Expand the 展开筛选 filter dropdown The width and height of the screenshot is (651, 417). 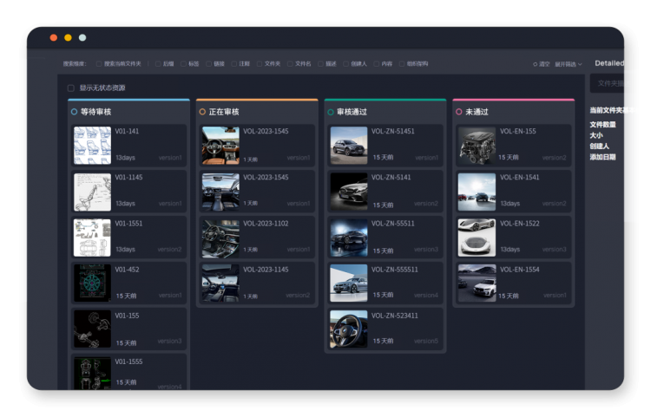coord(569,64)
